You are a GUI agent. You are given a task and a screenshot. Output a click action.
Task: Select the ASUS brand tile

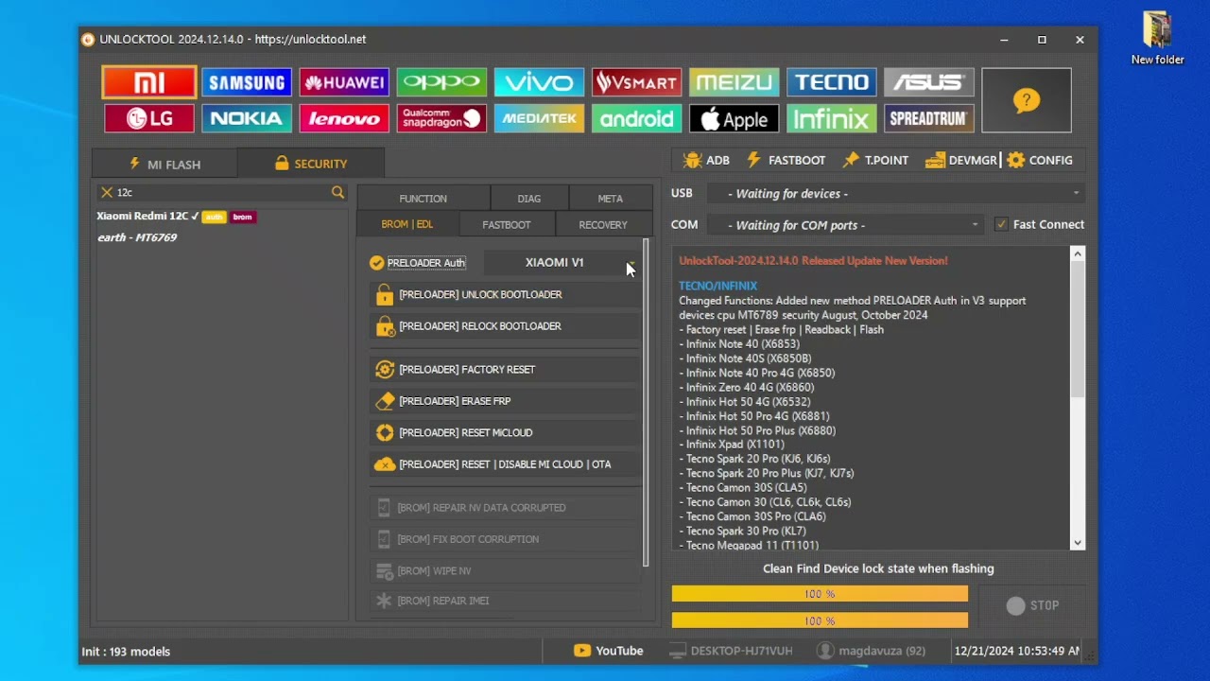pos(929,82)
